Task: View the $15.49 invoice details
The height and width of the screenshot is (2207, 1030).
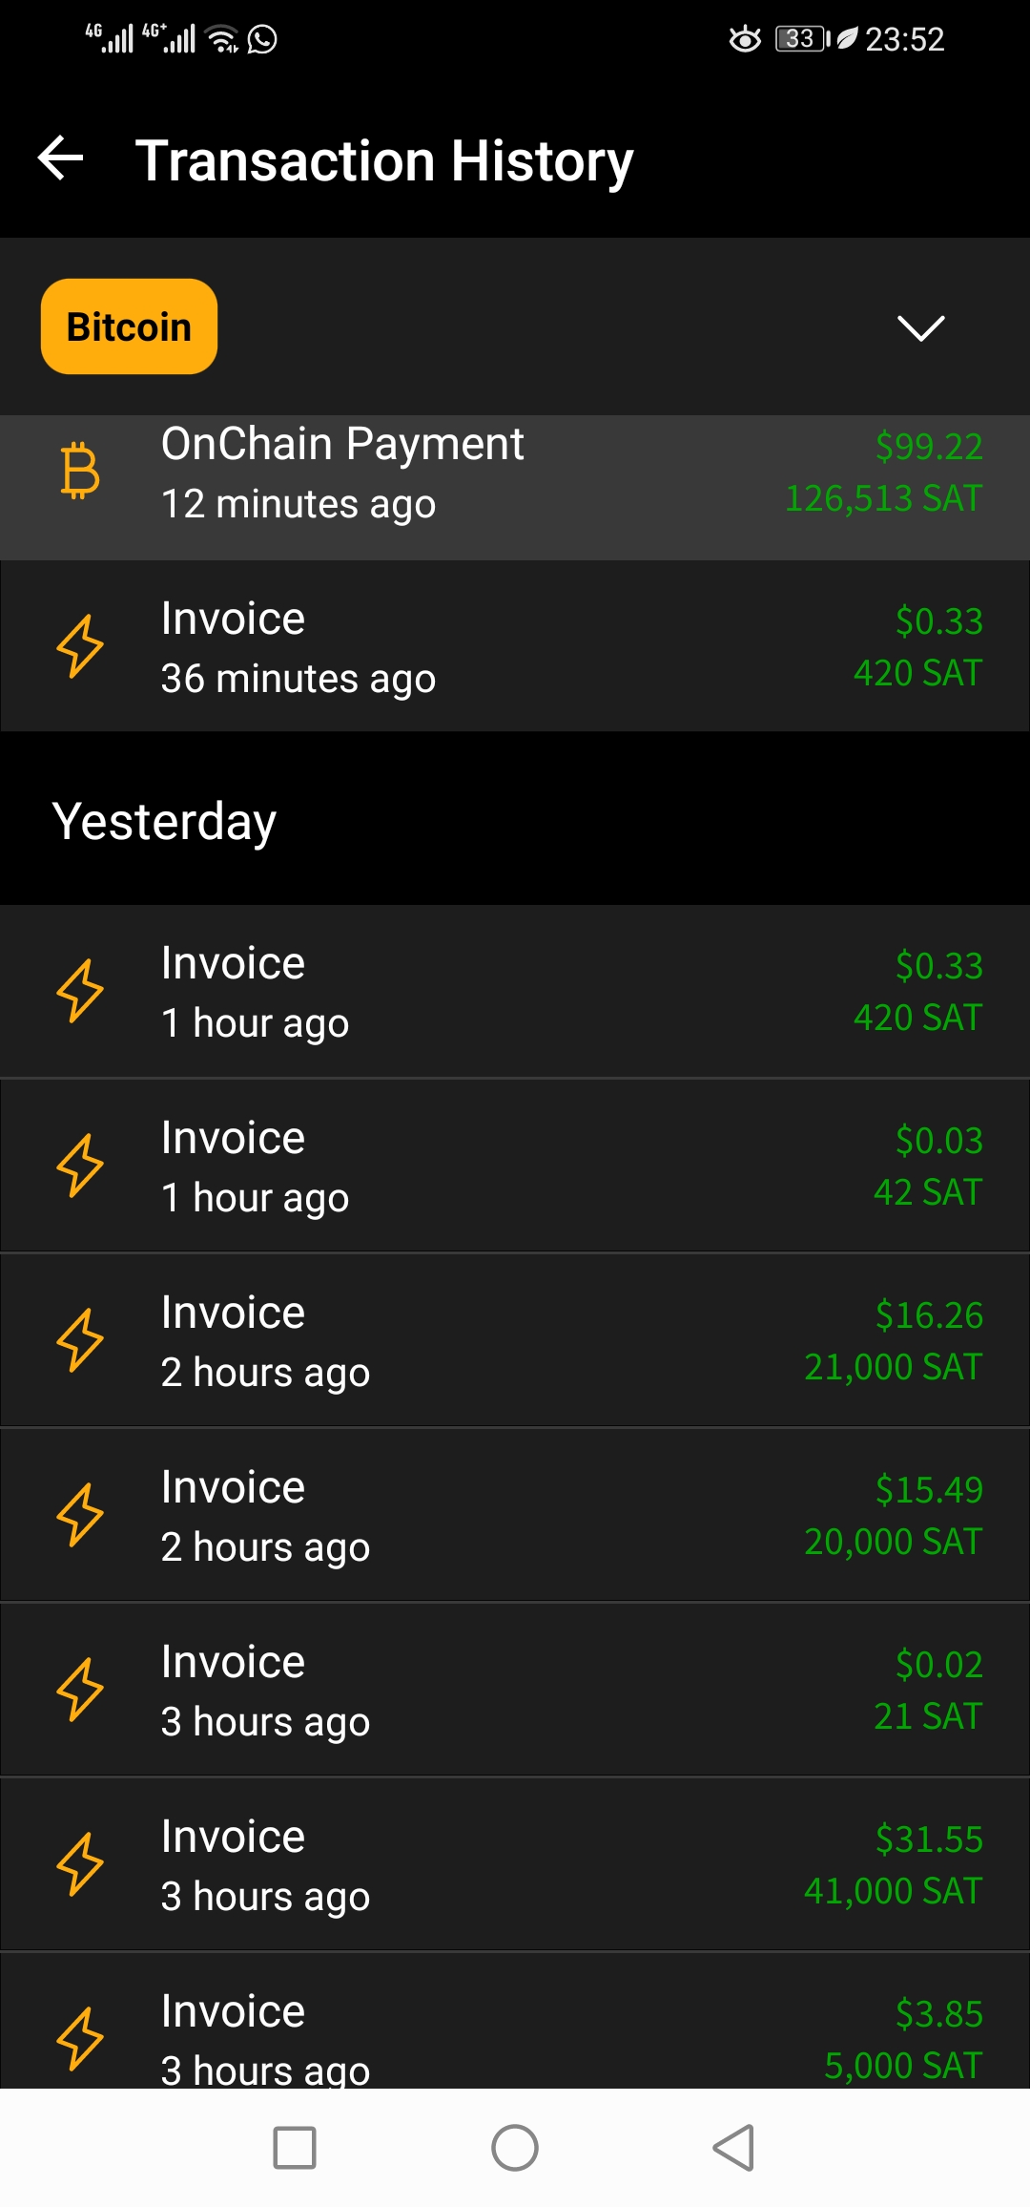Action: pyautogui.click(x=515, y=1515)
